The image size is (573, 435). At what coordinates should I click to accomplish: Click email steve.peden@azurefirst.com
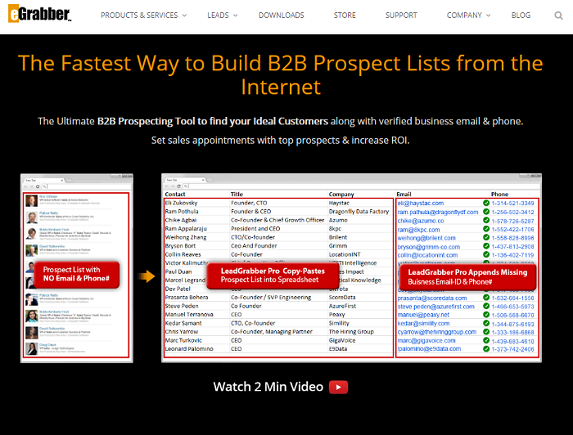[436, 307]
